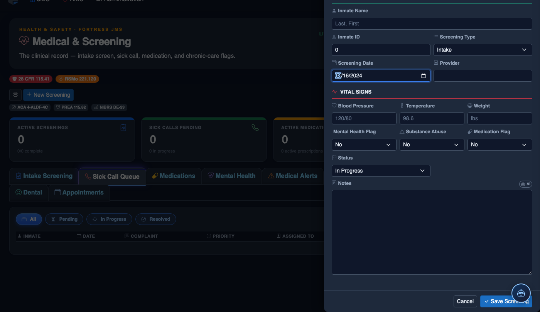Open the Substance Abuse dropdown
Screen dimensions: 540x312
432,144
